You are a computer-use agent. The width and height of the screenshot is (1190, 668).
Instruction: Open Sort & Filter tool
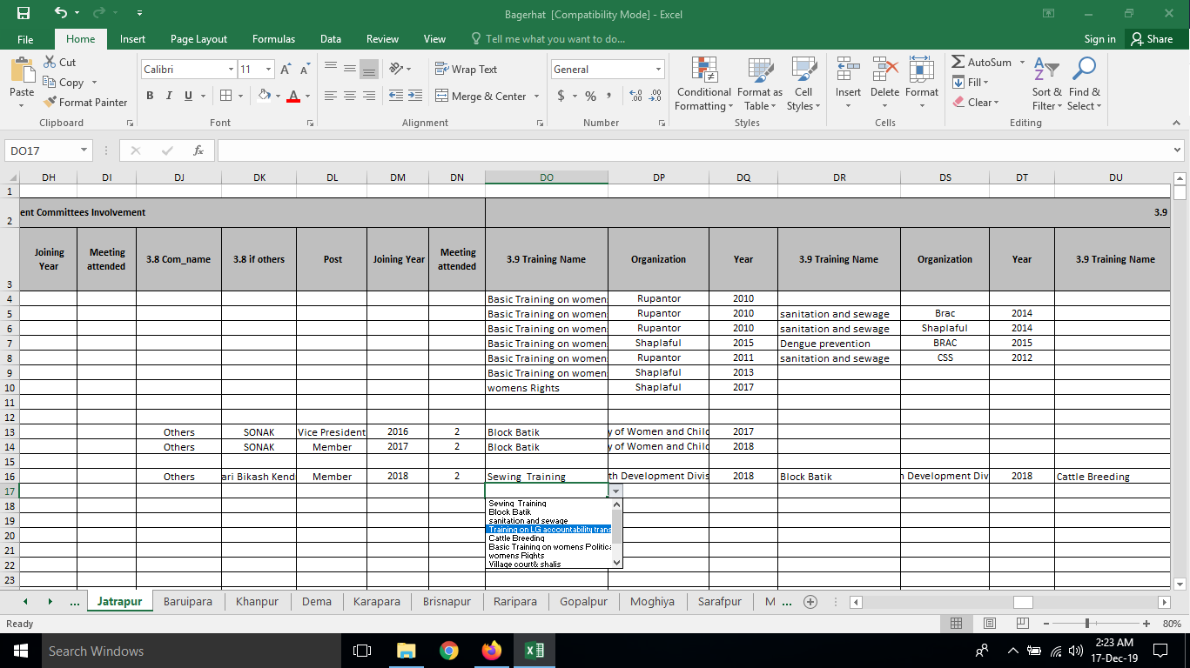pos(1046,85)
